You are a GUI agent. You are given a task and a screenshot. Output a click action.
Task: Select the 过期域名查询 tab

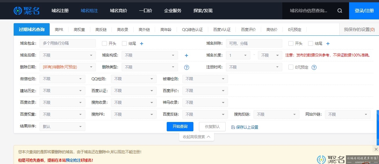(32, 29)
